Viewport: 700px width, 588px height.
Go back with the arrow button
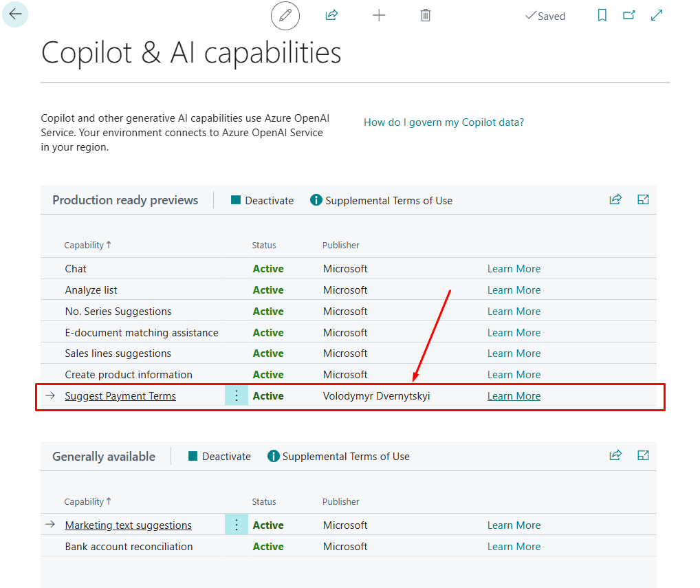click(x=15, y=14)
